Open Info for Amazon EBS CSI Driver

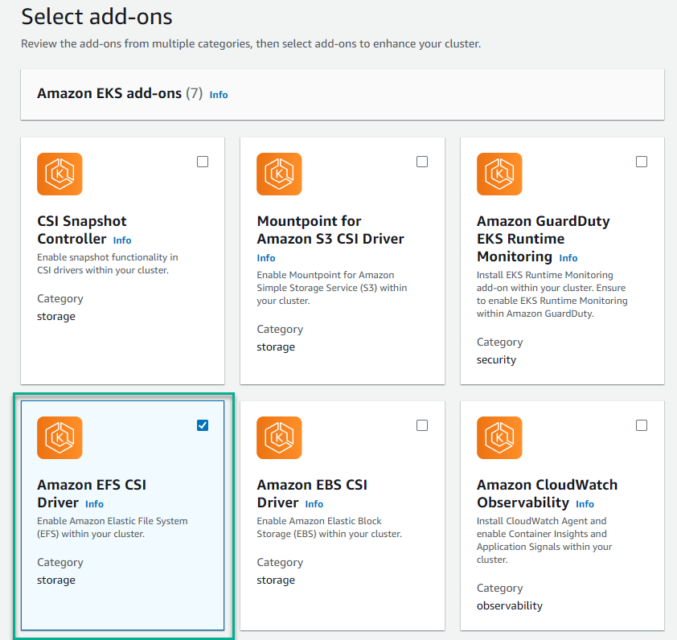tap(314, 504)
